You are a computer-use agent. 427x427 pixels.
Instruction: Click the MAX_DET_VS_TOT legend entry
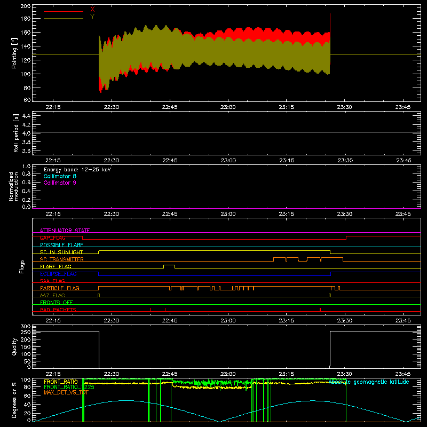pyautogui.click(x=66, y=392)
